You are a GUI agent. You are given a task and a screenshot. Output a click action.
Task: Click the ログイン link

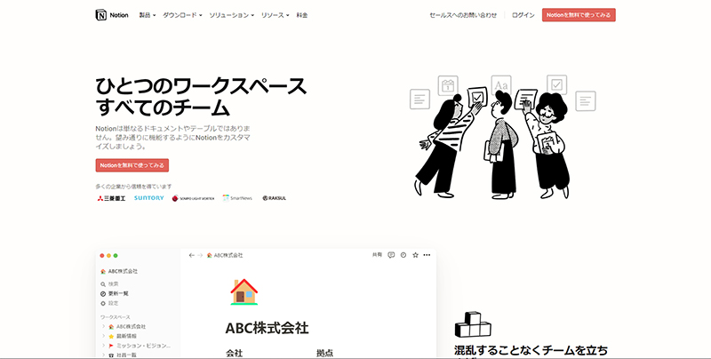(523, 15)
